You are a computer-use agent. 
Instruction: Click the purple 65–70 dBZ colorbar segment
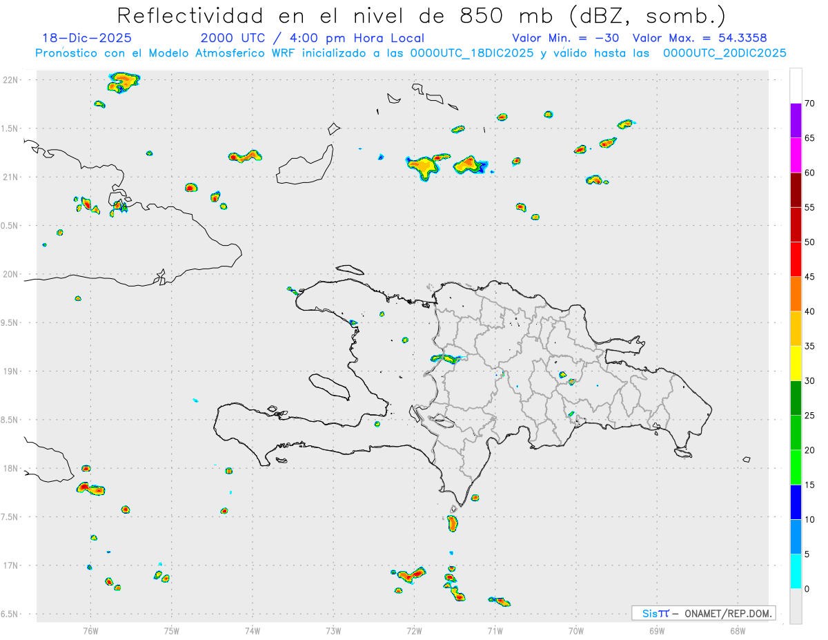pos(796,121)
